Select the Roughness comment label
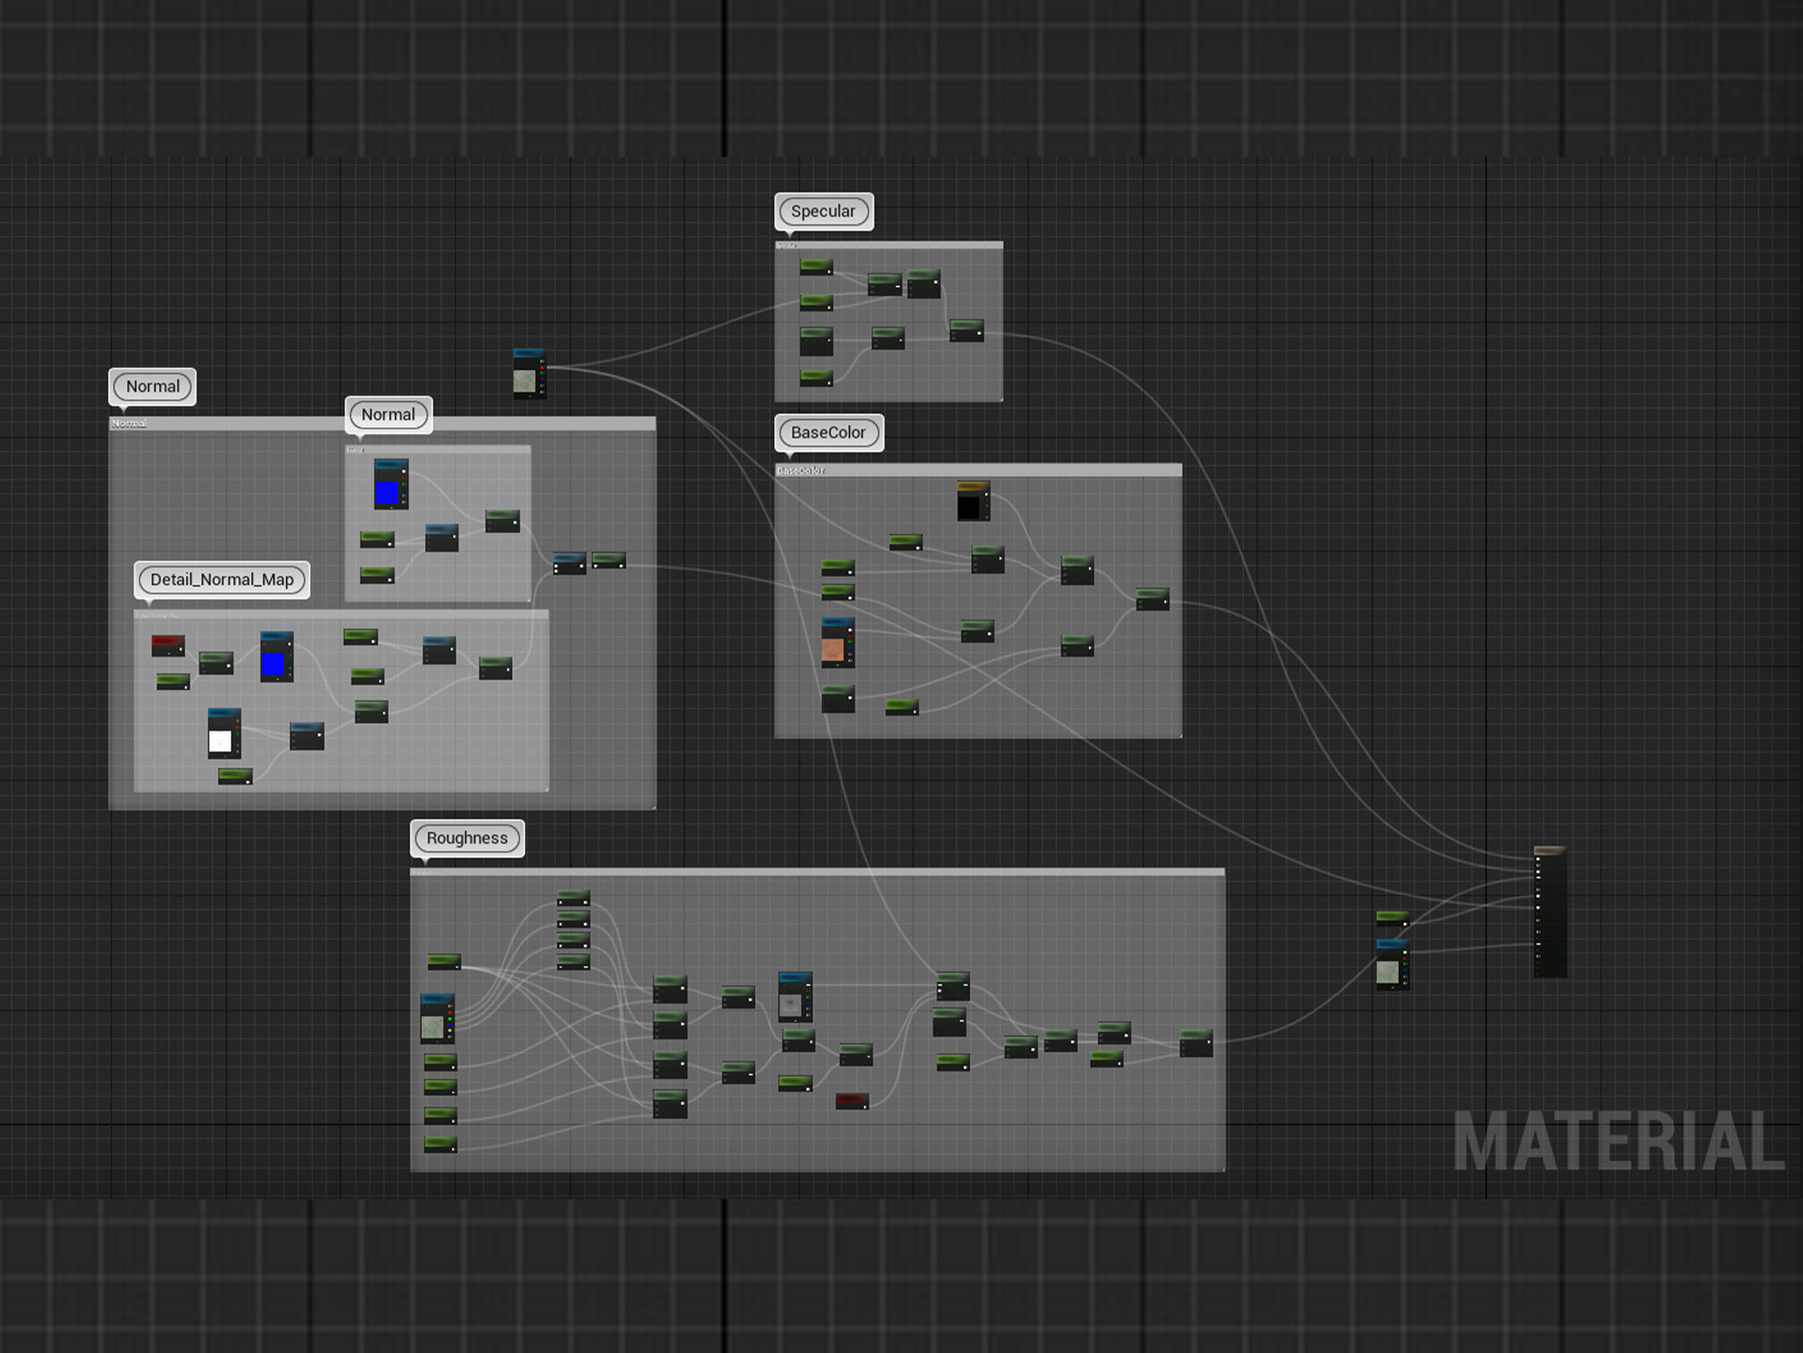Screen dimensions: 1803x1353 [x=466, y=838]
